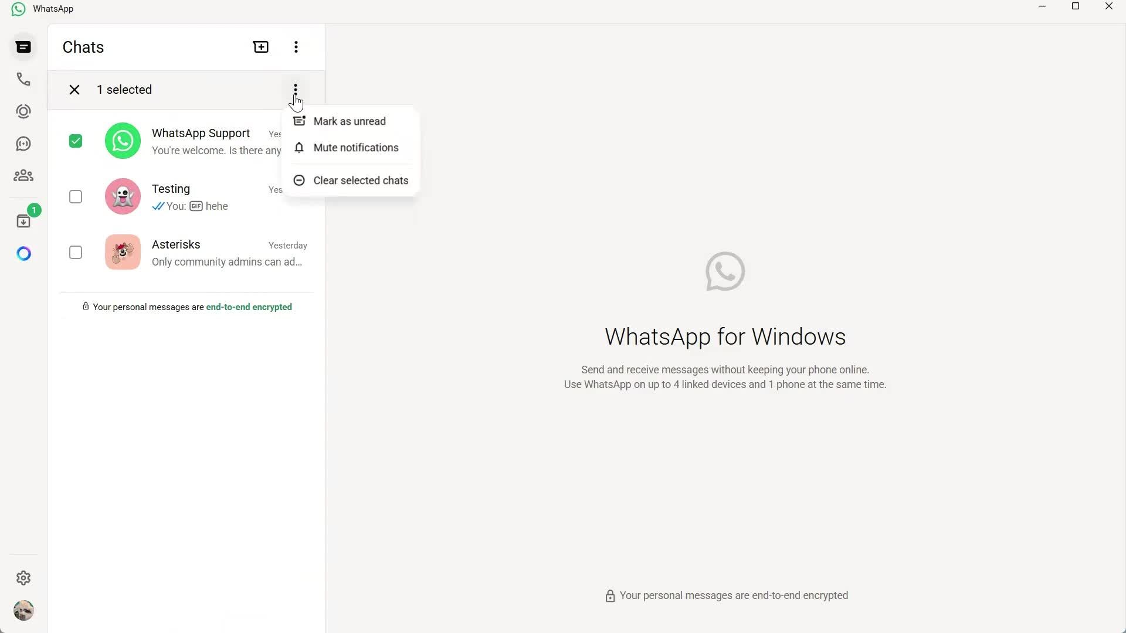1126x633 pixels.
Task: Check the Asterisks chat checkbox
Action: 75,252
